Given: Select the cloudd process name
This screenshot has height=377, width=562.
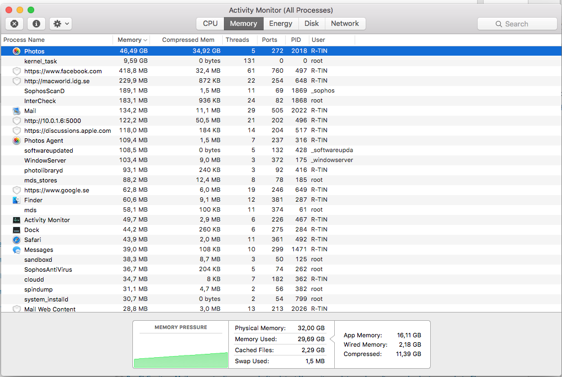Looking at the screenshot, I should pos(34,279).
